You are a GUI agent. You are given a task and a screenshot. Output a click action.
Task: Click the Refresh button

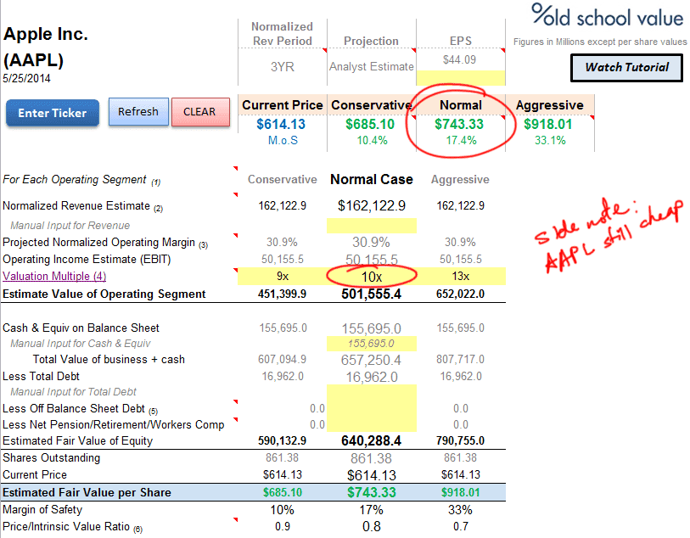pos(138,112)
